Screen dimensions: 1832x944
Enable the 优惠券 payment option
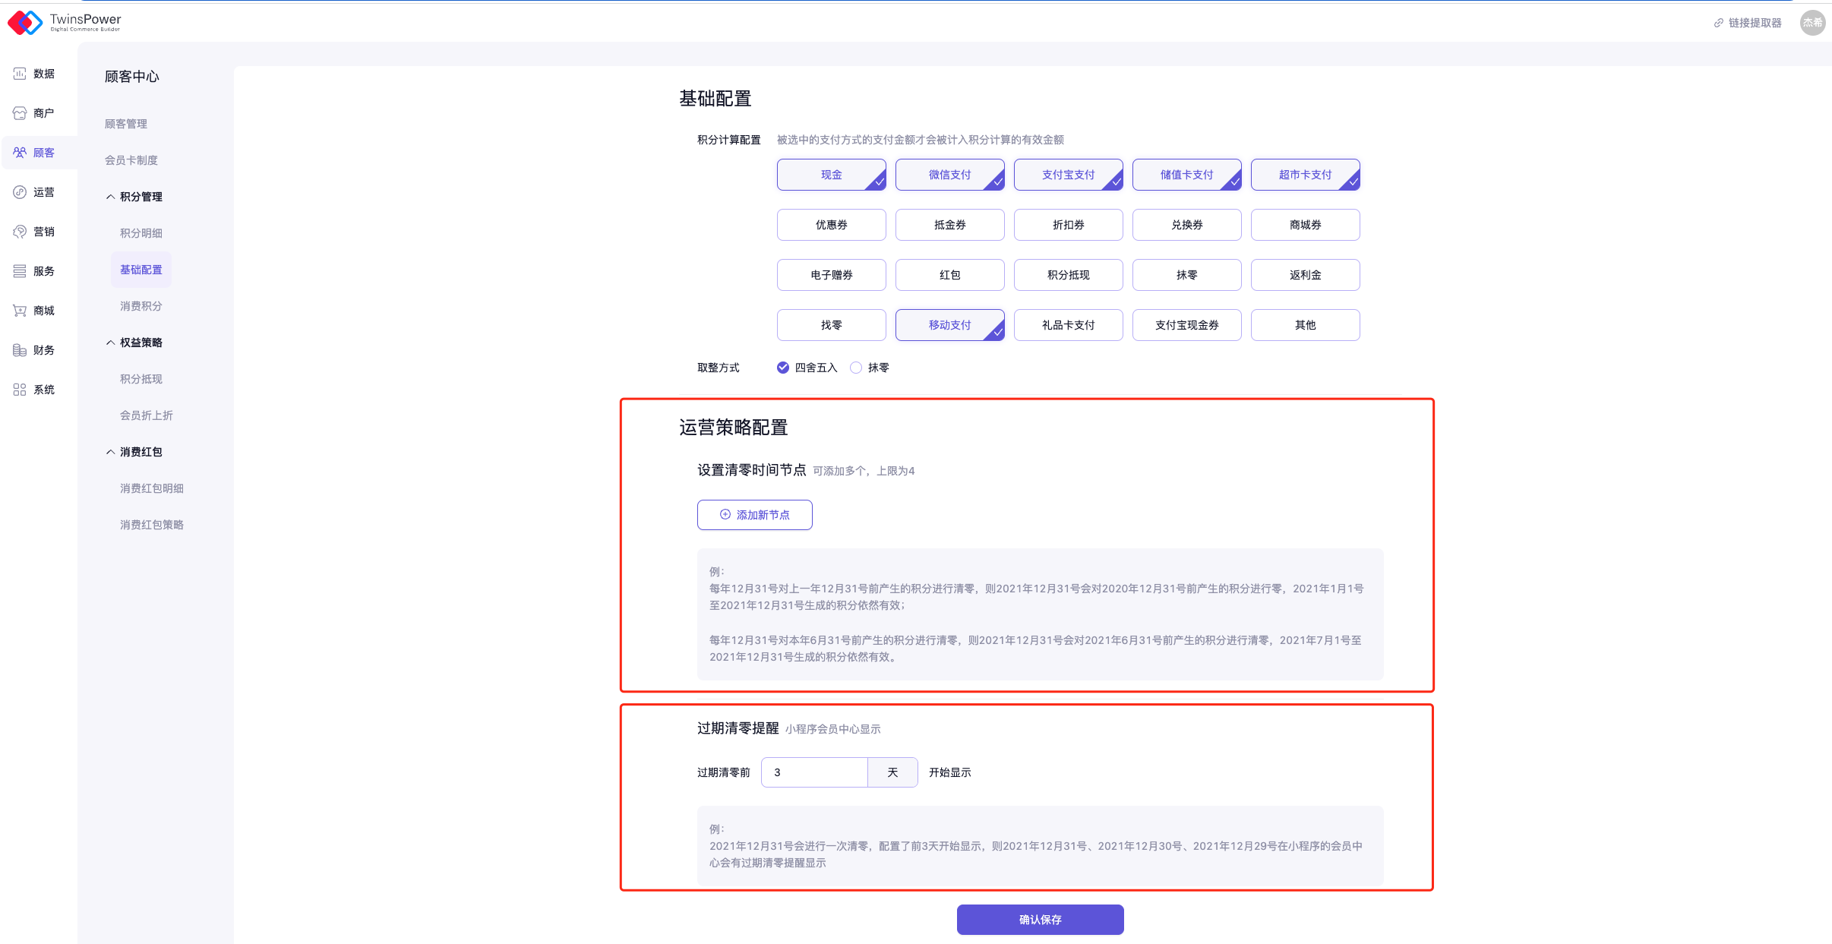(x=831, y=225)
